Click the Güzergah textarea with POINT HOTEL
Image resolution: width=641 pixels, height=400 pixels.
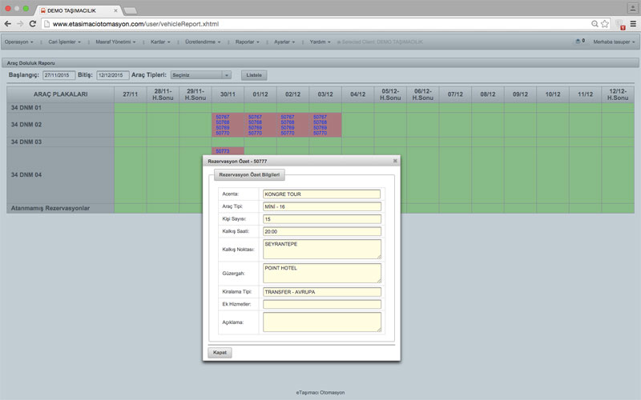tap(322, 273)
